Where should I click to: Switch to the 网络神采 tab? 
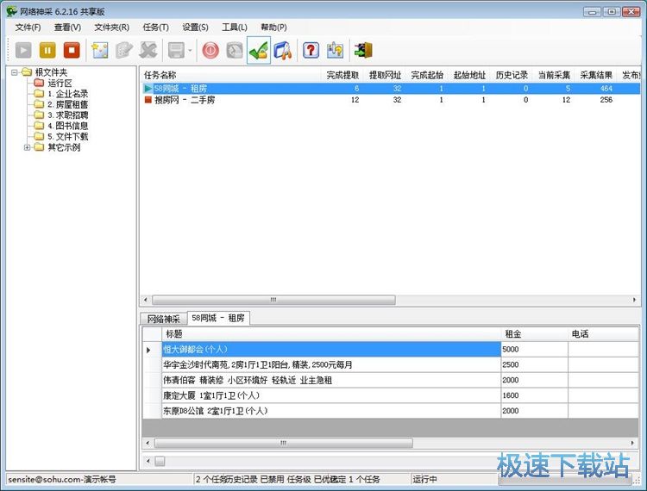coord(163,318)
